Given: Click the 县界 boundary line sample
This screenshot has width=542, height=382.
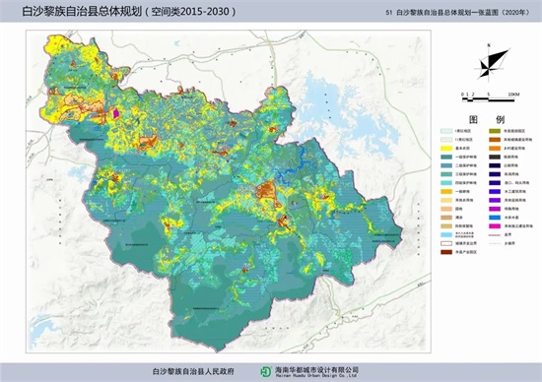Looking at the screenshot, I should coord(495,235).
